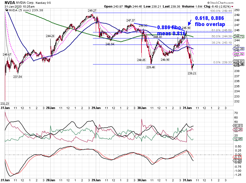This screenshot has width=246, height=183.
Task: Click the 239.40 low label
Action: (150, 67)
